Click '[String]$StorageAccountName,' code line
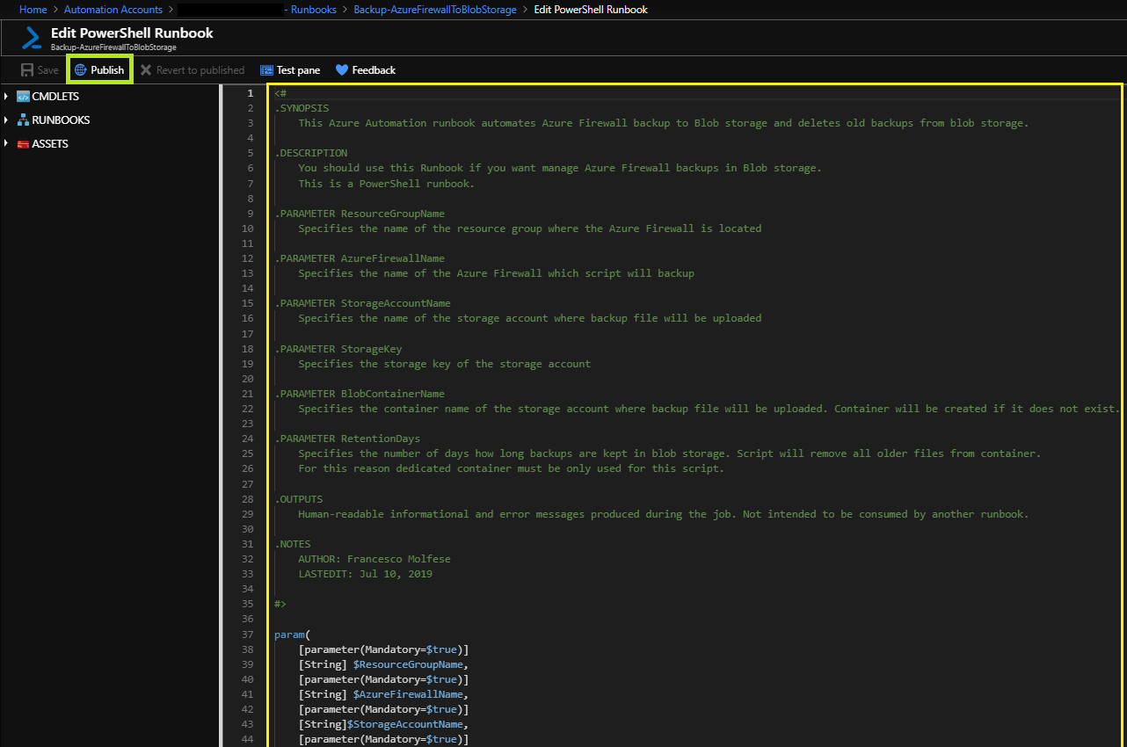1127x747 pixels. pos(384,724)
